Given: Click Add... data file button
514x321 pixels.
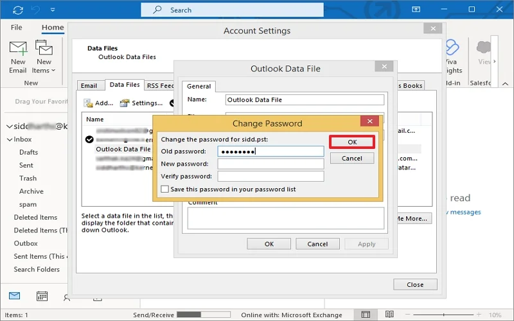Looking at the screenshot, I should coord(98,103).
